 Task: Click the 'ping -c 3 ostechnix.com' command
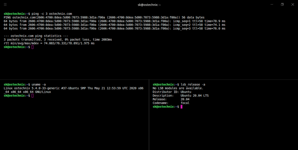click(x=52, y=14)
